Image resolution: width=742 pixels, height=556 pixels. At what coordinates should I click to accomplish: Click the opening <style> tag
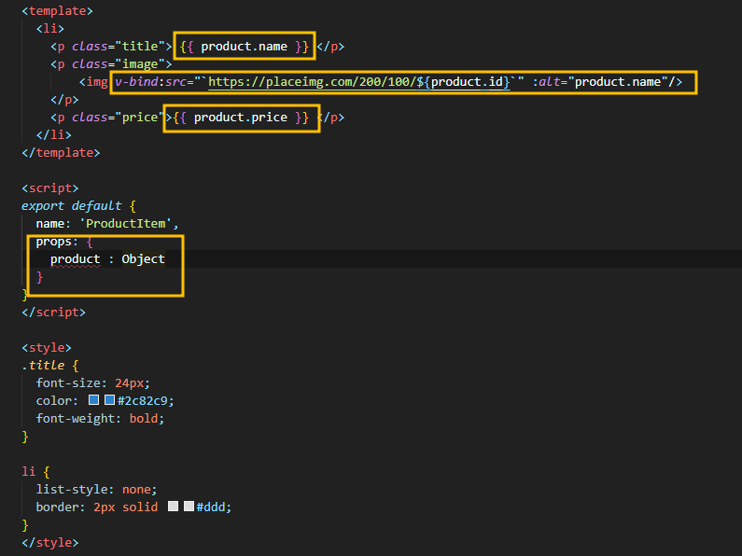tap(47, 347)
